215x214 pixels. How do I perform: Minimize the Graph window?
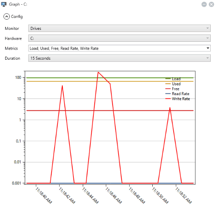pyautogui.click(x=204, y=4)
